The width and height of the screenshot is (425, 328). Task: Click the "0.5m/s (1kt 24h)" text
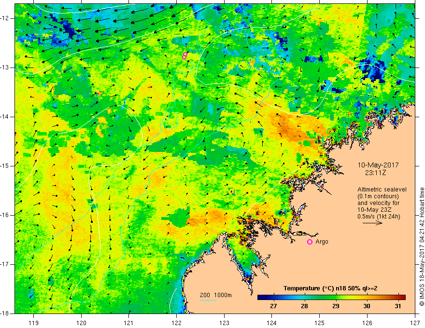[x=379, y=217]
